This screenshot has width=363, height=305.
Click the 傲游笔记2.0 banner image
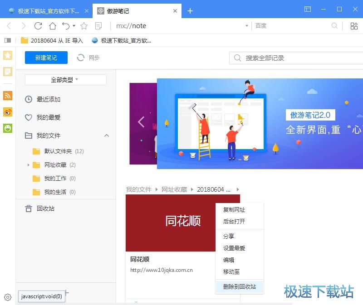click(260, 123)
